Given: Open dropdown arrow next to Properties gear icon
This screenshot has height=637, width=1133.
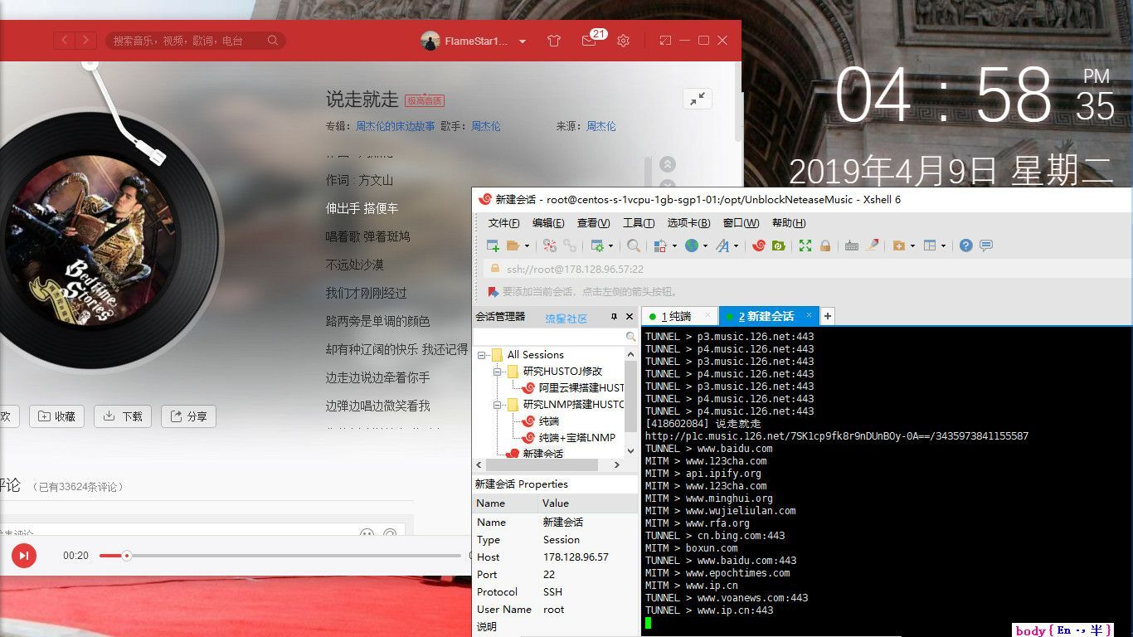Looking at the screenshot, I should [x=611, y=246].
